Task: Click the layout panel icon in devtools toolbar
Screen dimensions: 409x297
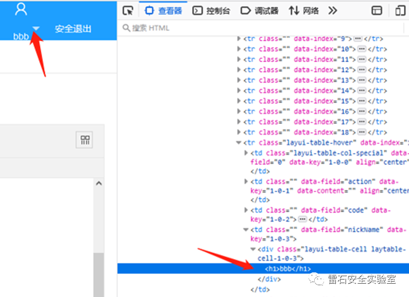Action: 377,10
